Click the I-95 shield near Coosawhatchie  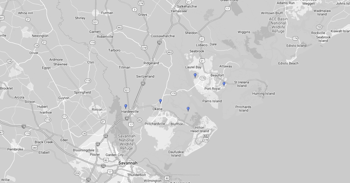[x=159, y=43]
